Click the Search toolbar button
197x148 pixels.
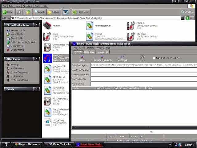click(x=39, y=12)
